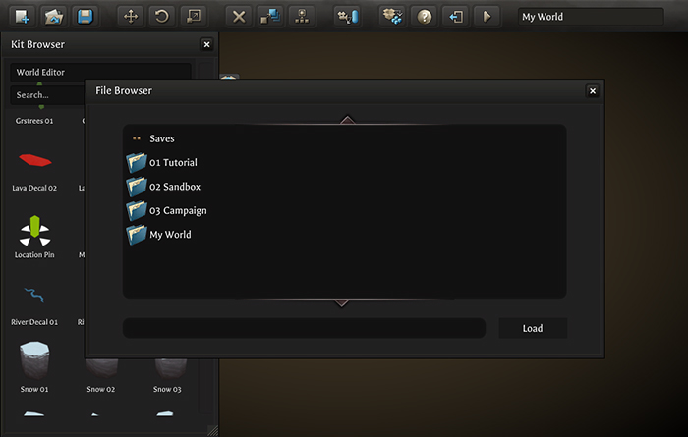Click the Grstrees 01 label
Screen dimensions: 688x437
pos(34,121)
